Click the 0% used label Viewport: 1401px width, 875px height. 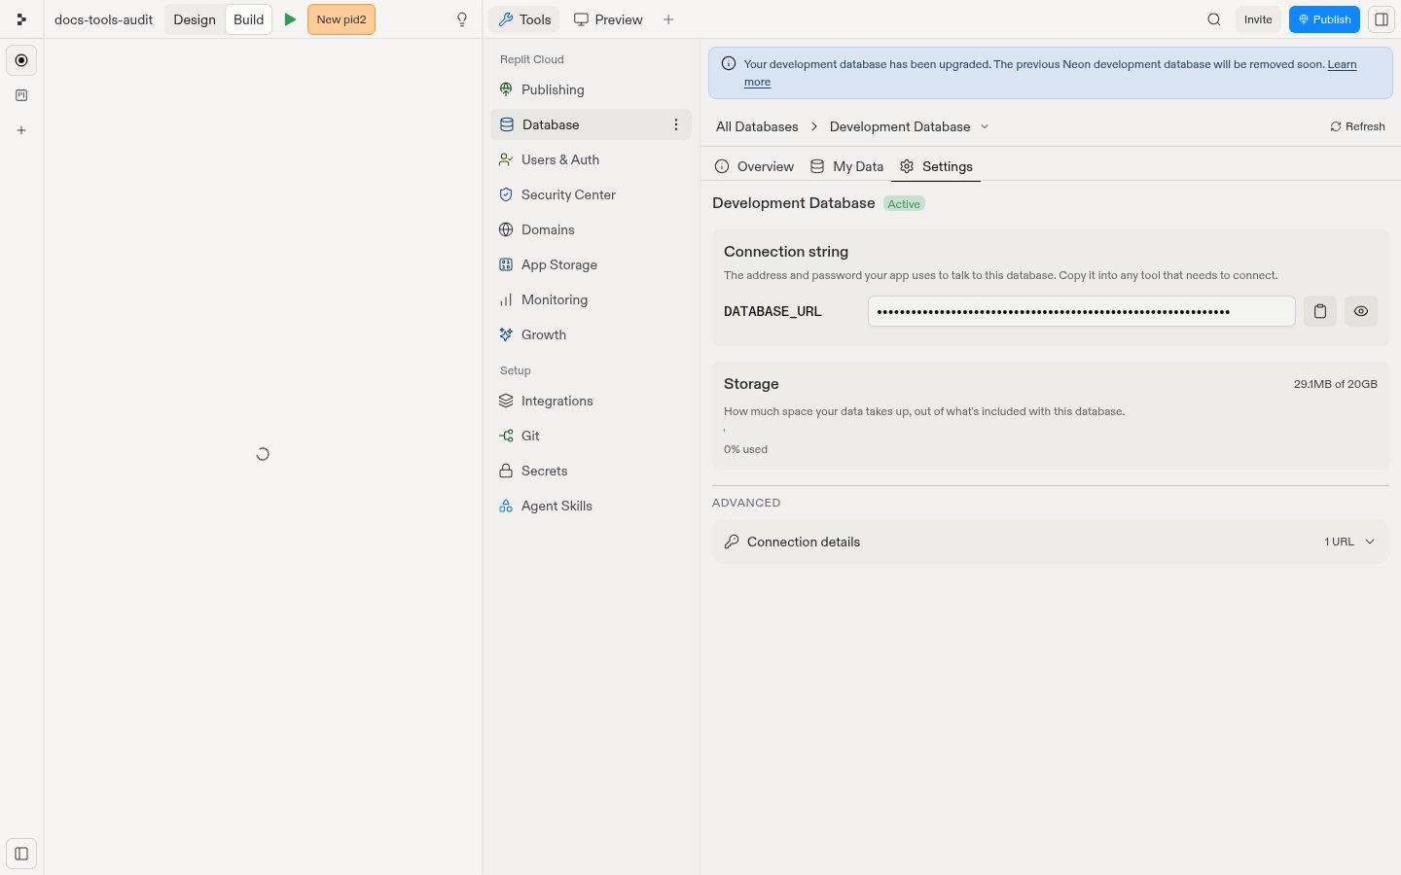point(745,449)
